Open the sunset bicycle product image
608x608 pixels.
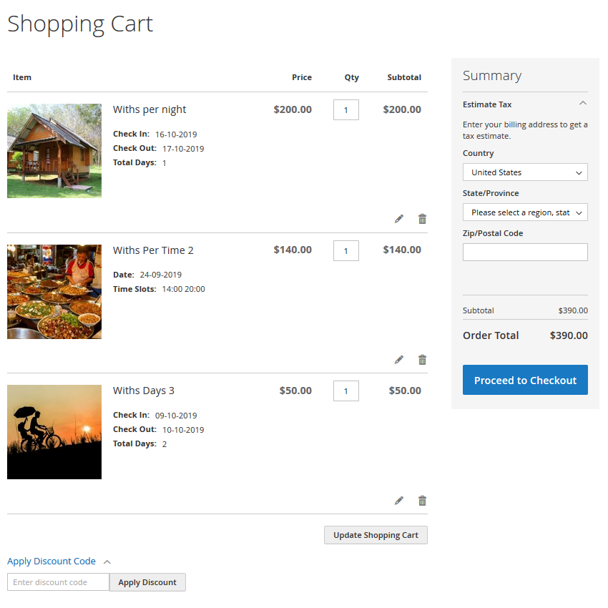(x=54, y=432)
